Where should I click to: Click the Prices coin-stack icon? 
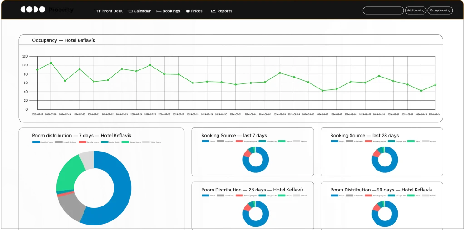pos(188,11)
